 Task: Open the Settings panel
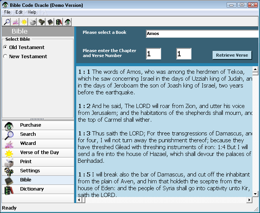coord(38,171)
